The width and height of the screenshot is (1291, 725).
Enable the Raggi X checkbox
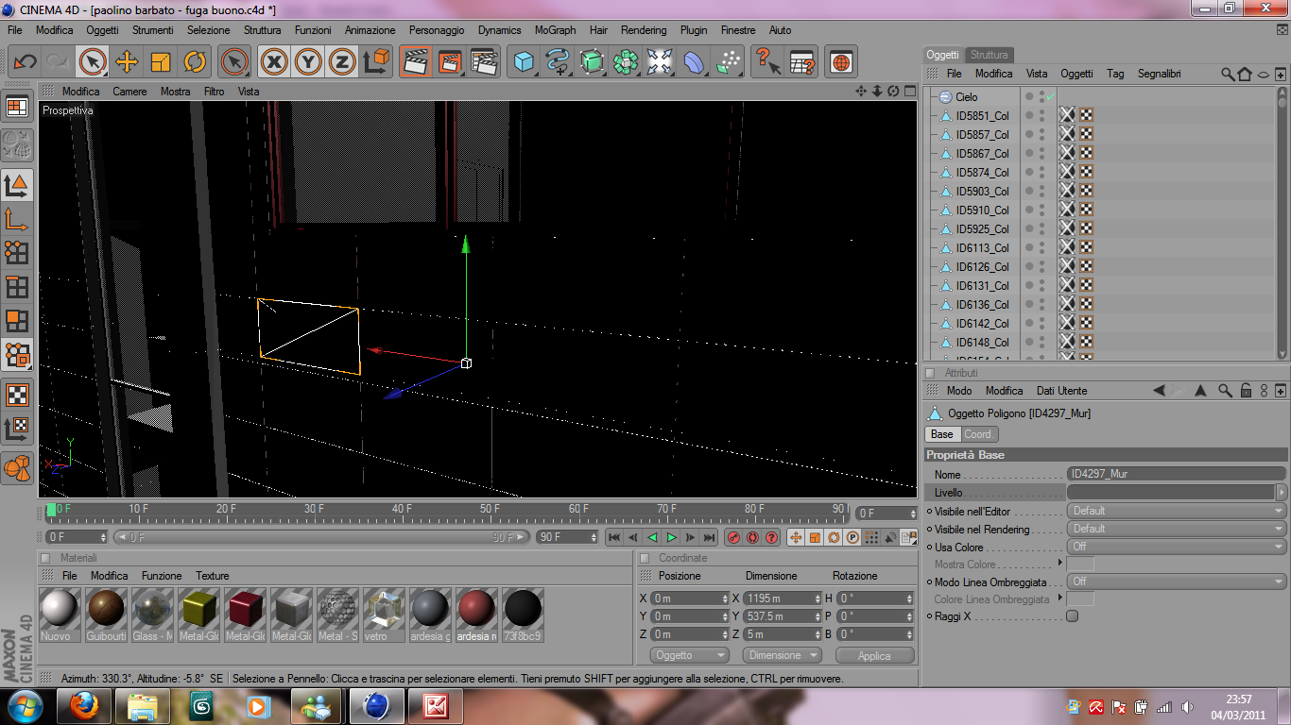coord(1072,616)
